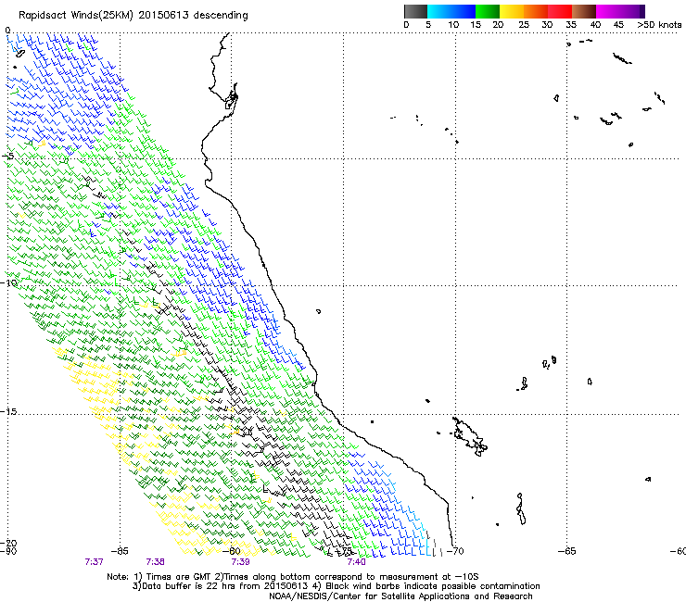The width and height of the screenshot is (686, 602).
Task: Click the -70 longitude axis label
Action: 455,551
